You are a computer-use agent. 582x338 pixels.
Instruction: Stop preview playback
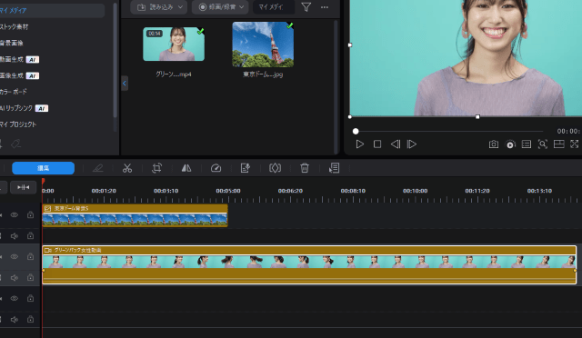(x=377, y=144)
